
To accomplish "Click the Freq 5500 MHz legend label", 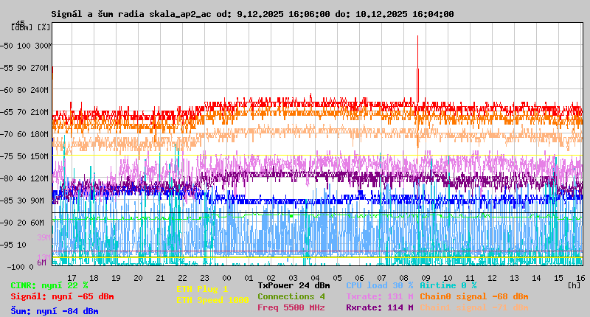I will point(291,307).
